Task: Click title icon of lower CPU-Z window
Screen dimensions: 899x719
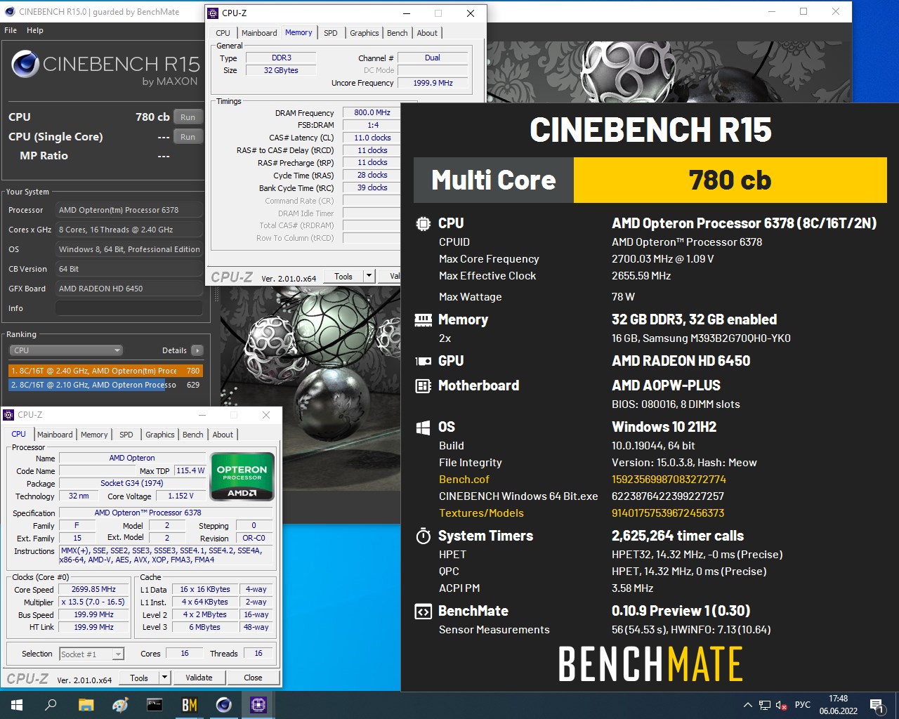Action: click(x=8, y=415)
